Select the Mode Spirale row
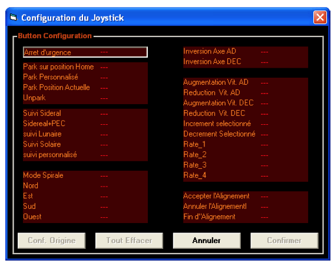 85,175
